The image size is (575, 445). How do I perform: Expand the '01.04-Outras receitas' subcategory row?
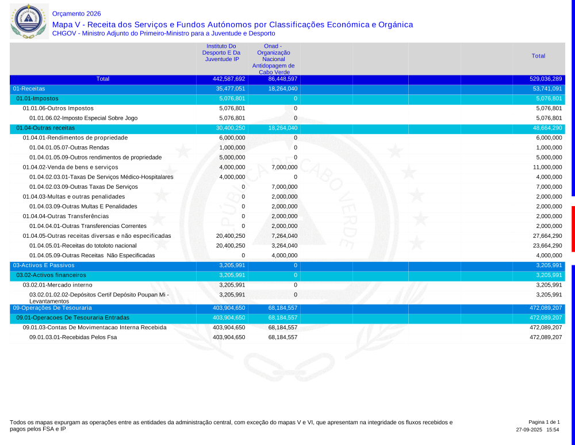[45, 128]
